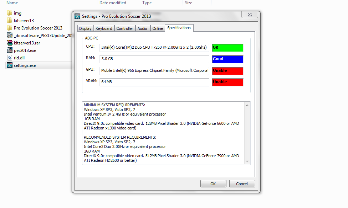The width and height of the screenshot is (348, 208).
Task: Click the green OK CPU status box
Action: coord(227,48)
